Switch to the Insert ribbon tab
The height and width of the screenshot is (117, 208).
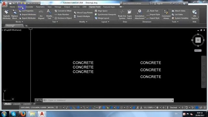click(20, 7)
